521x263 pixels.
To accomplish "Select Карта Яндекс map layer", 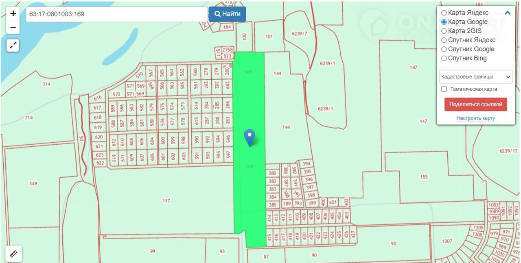I will point(444,13).
